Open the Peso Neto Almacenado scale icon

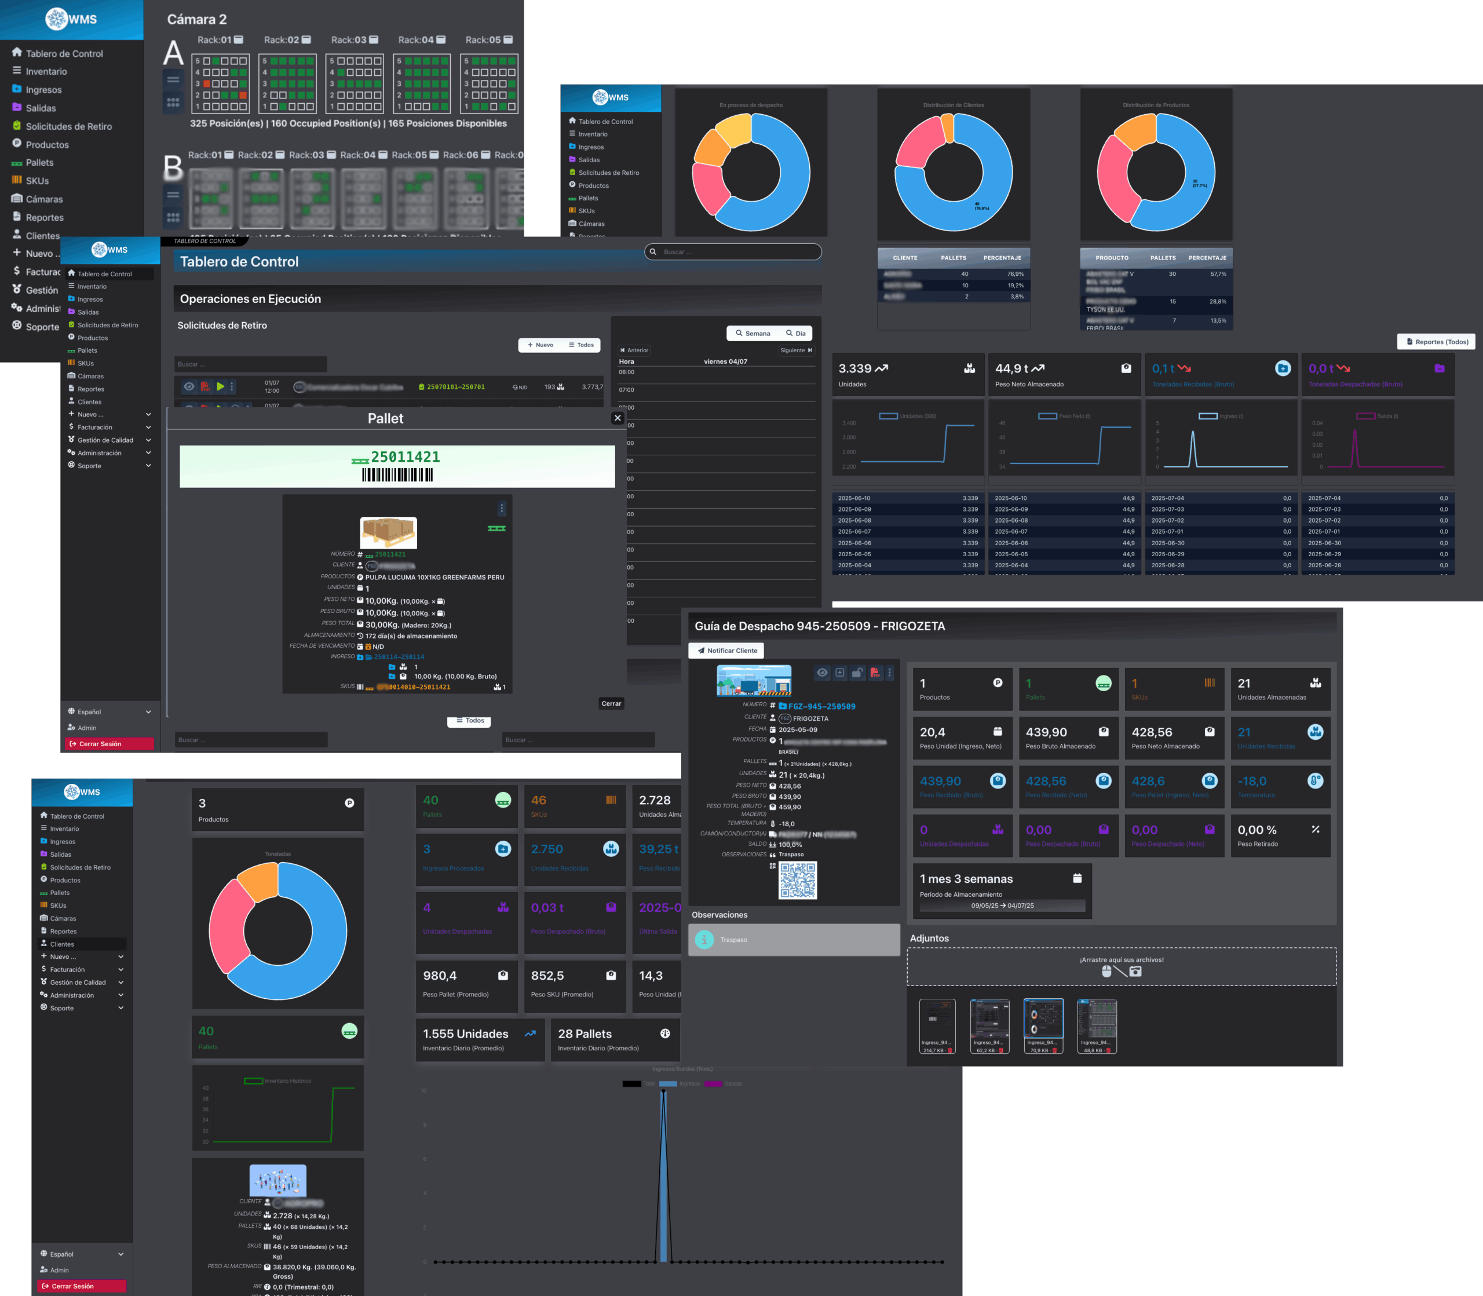coord(1126,368)
